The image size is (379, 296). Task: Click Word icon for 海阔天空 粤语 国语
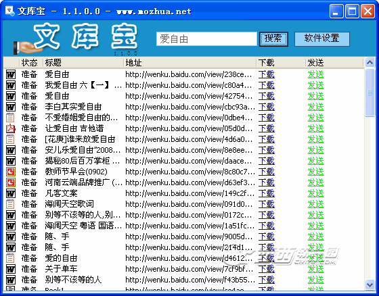coord(11,226)
